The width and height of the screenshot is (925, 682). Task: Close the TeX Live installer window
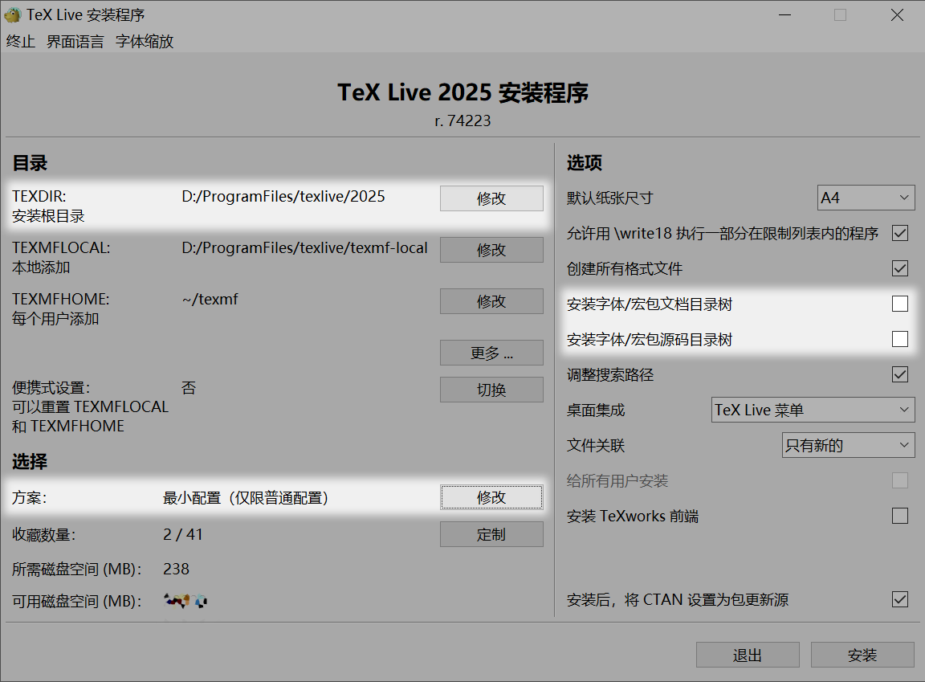coord(897,14)
